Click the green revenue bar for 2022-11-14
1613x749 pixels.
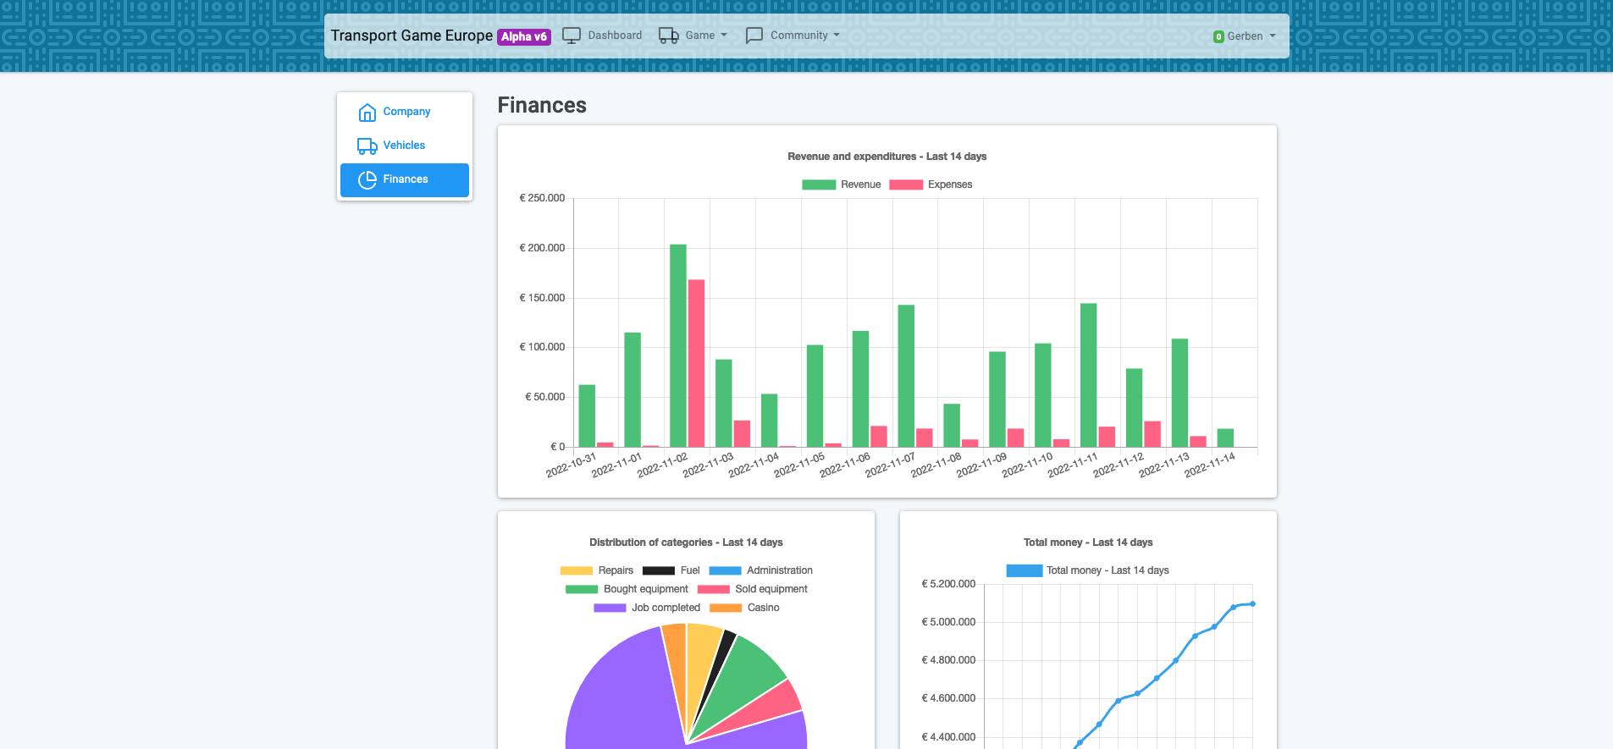(x=1225, y=438)
